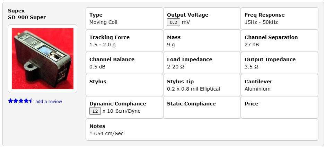This screenshot has height=149, width=325.
Task: Click the Output Impedance cell
Action: pyautogui.click(x=279, y=63)
